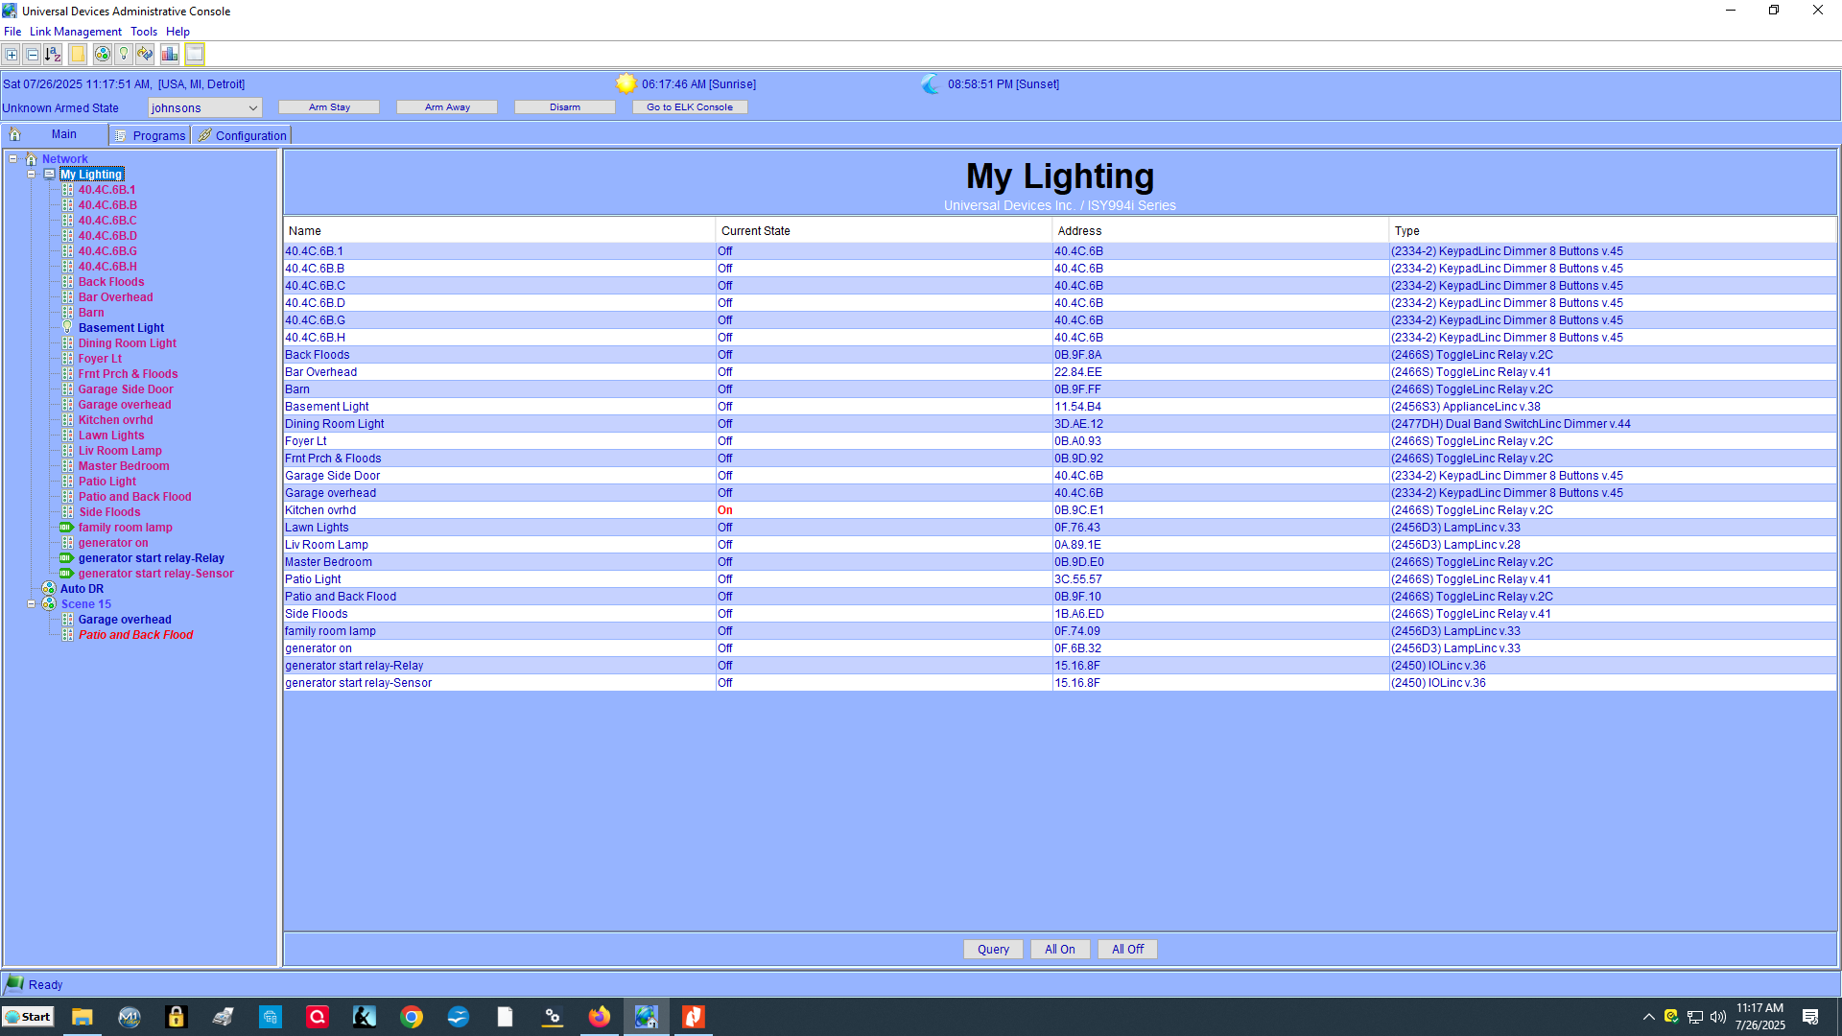Click the Collapse All toolbar icon

32,55
